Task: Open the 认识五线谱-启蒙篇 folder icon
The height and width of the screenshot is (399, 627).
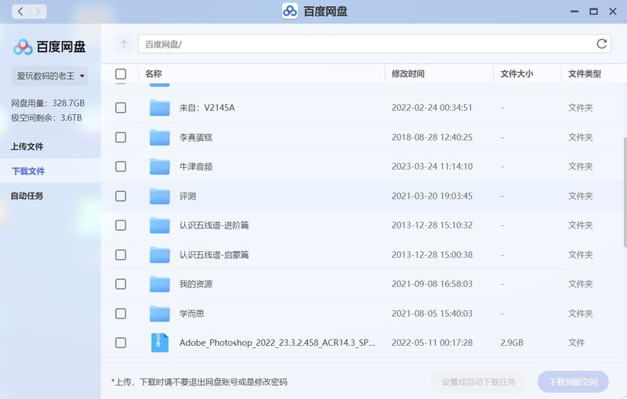Action: (160, 255)
